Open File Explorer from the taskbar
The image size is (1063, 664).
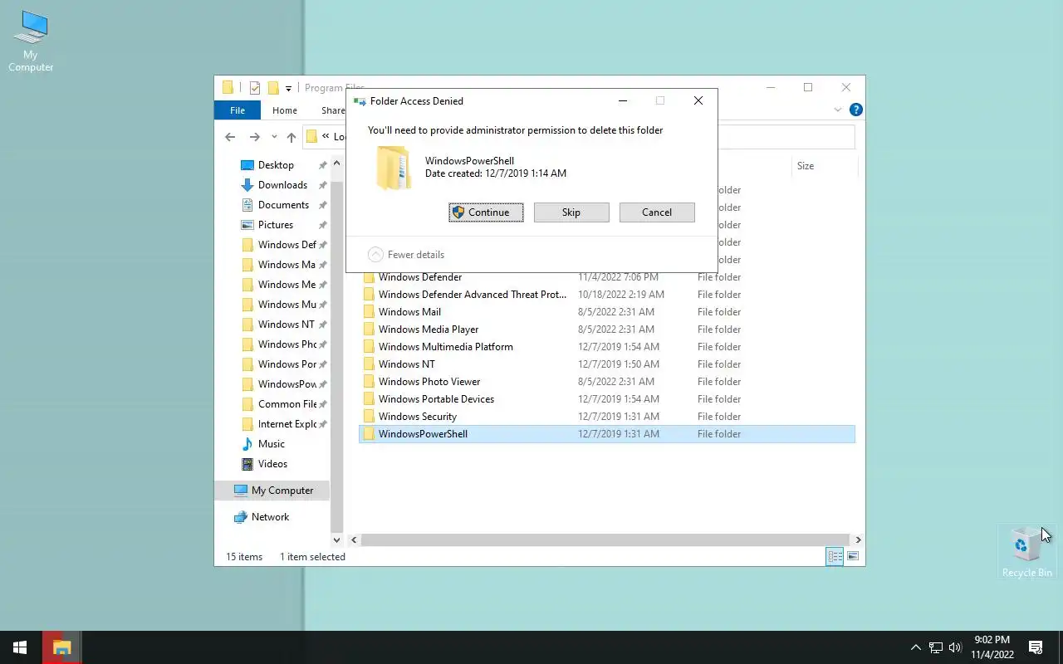(61, 647)
